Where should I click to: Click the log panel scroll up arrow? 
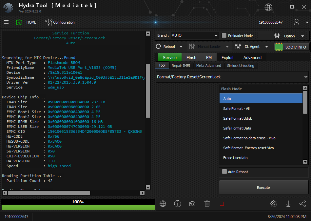(148, 33)
